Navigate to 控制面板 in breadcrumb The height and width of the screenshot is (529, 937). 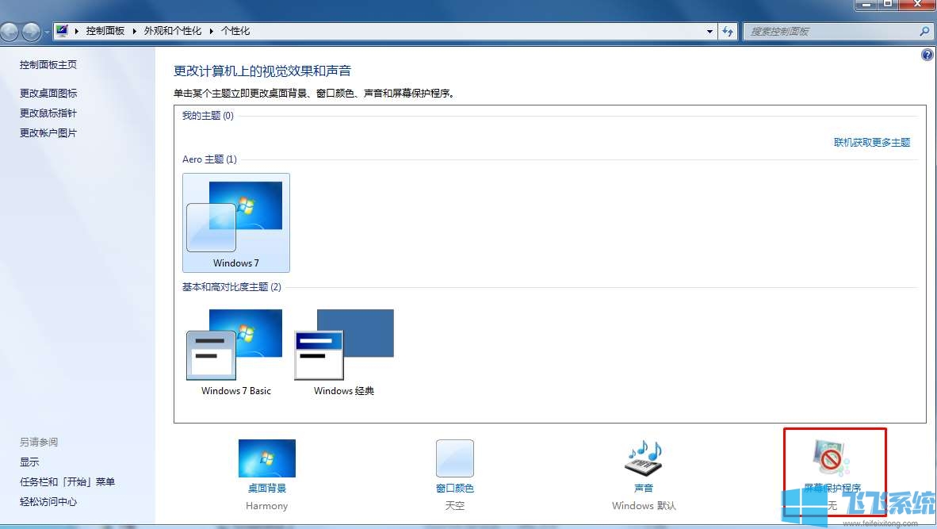tap(105, 31)
